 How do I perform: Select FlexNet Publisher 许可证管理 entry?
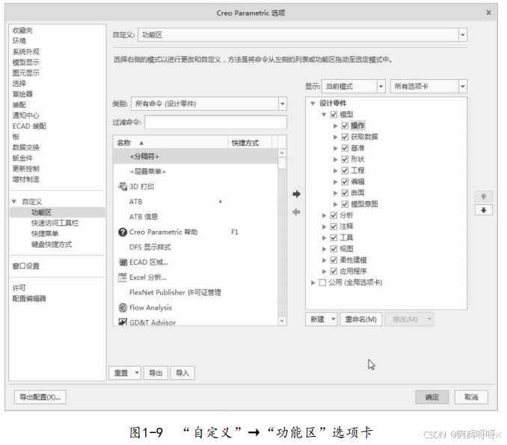[196, 292]
